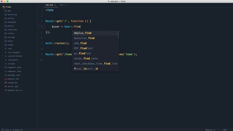Click 'home' string at end of line 9
233x131 pixels.
[x=129, y=54]
